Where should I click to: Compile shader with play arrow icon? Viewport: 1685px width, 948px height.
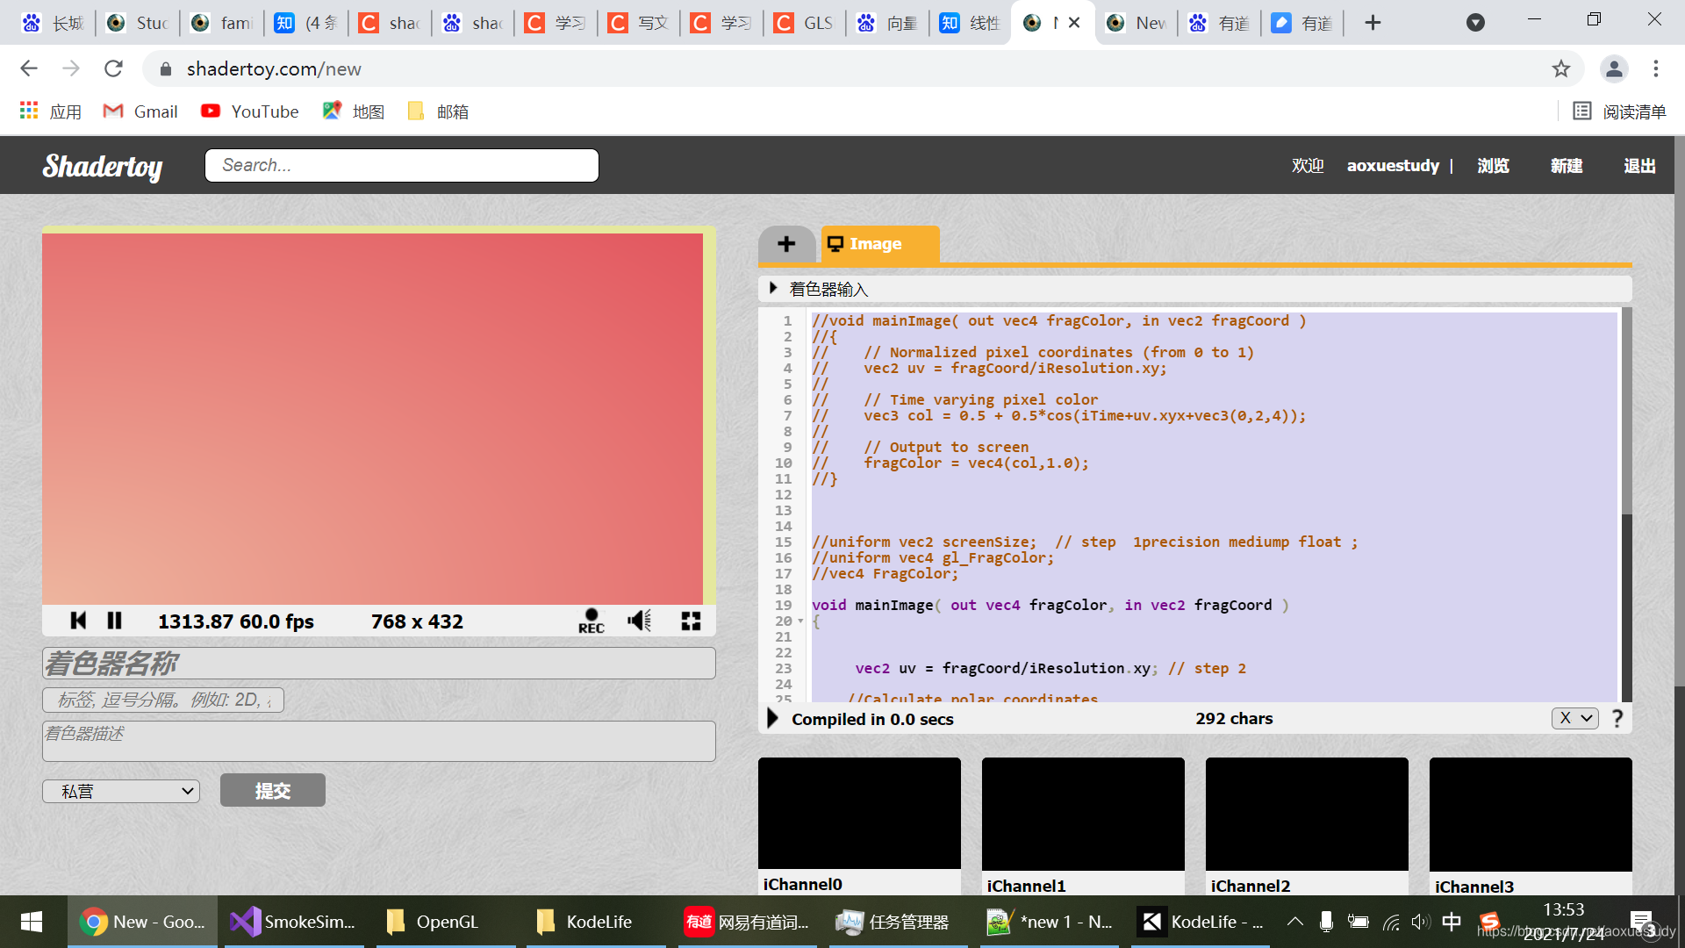772,719
